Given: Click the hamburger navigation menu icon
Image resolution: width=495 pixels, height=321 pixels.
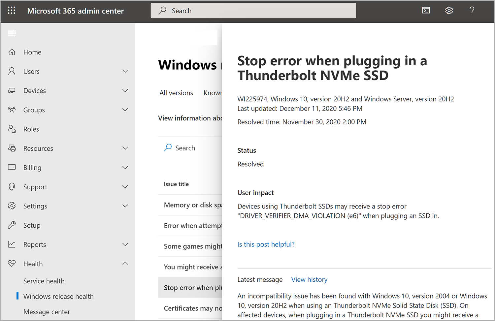Looking at the screenshot, I should [x=12, y=33].
